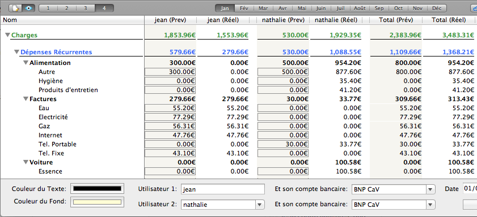The height and width of the screenshot is (217, 477).
Task: Select level 2 segment
Action: click(x=67, y=8)
